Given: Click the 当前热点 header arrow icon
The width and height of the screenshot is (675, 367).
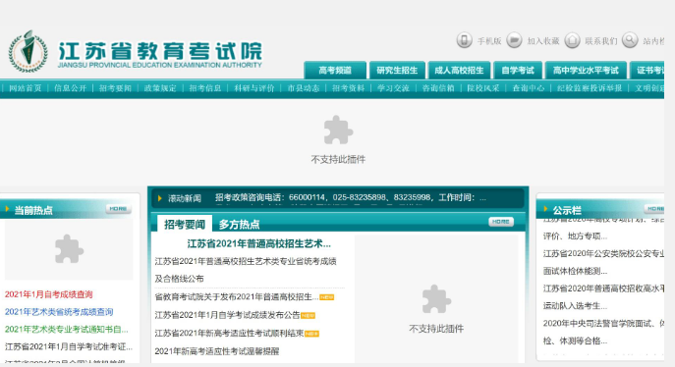Looking at the screenshot, I should (x=7, y=209).
